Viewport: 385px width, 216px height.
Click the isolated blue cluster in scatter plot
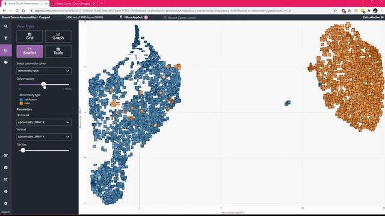click(288, 103)
